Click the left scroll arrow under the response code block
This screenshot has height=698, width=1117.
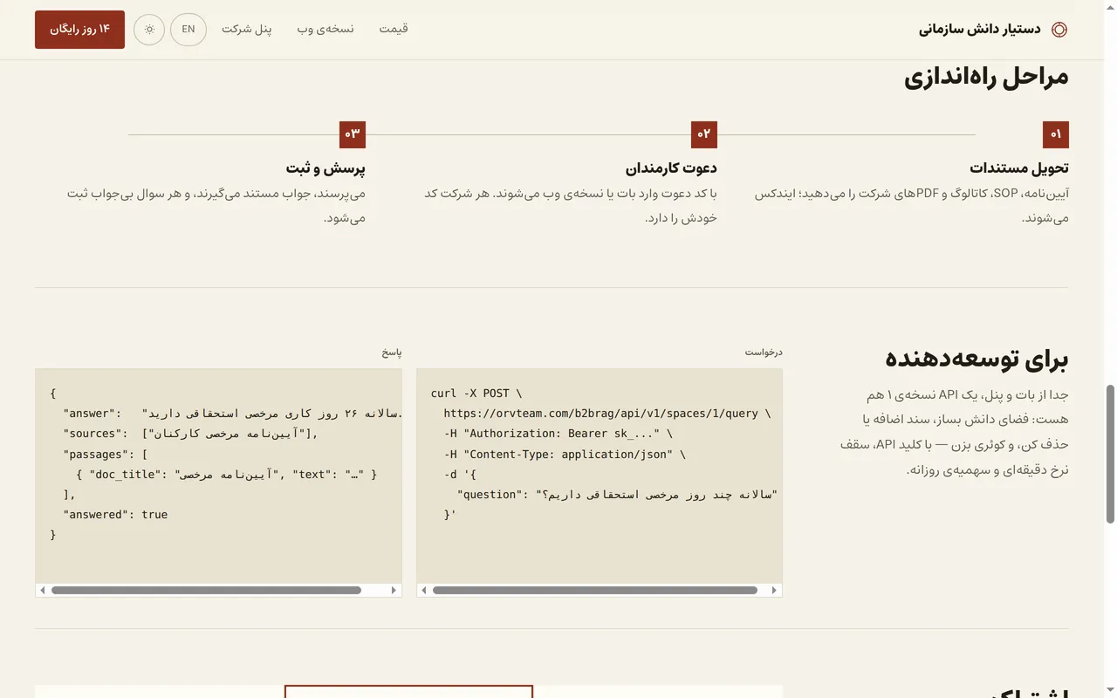pos(43,591)
